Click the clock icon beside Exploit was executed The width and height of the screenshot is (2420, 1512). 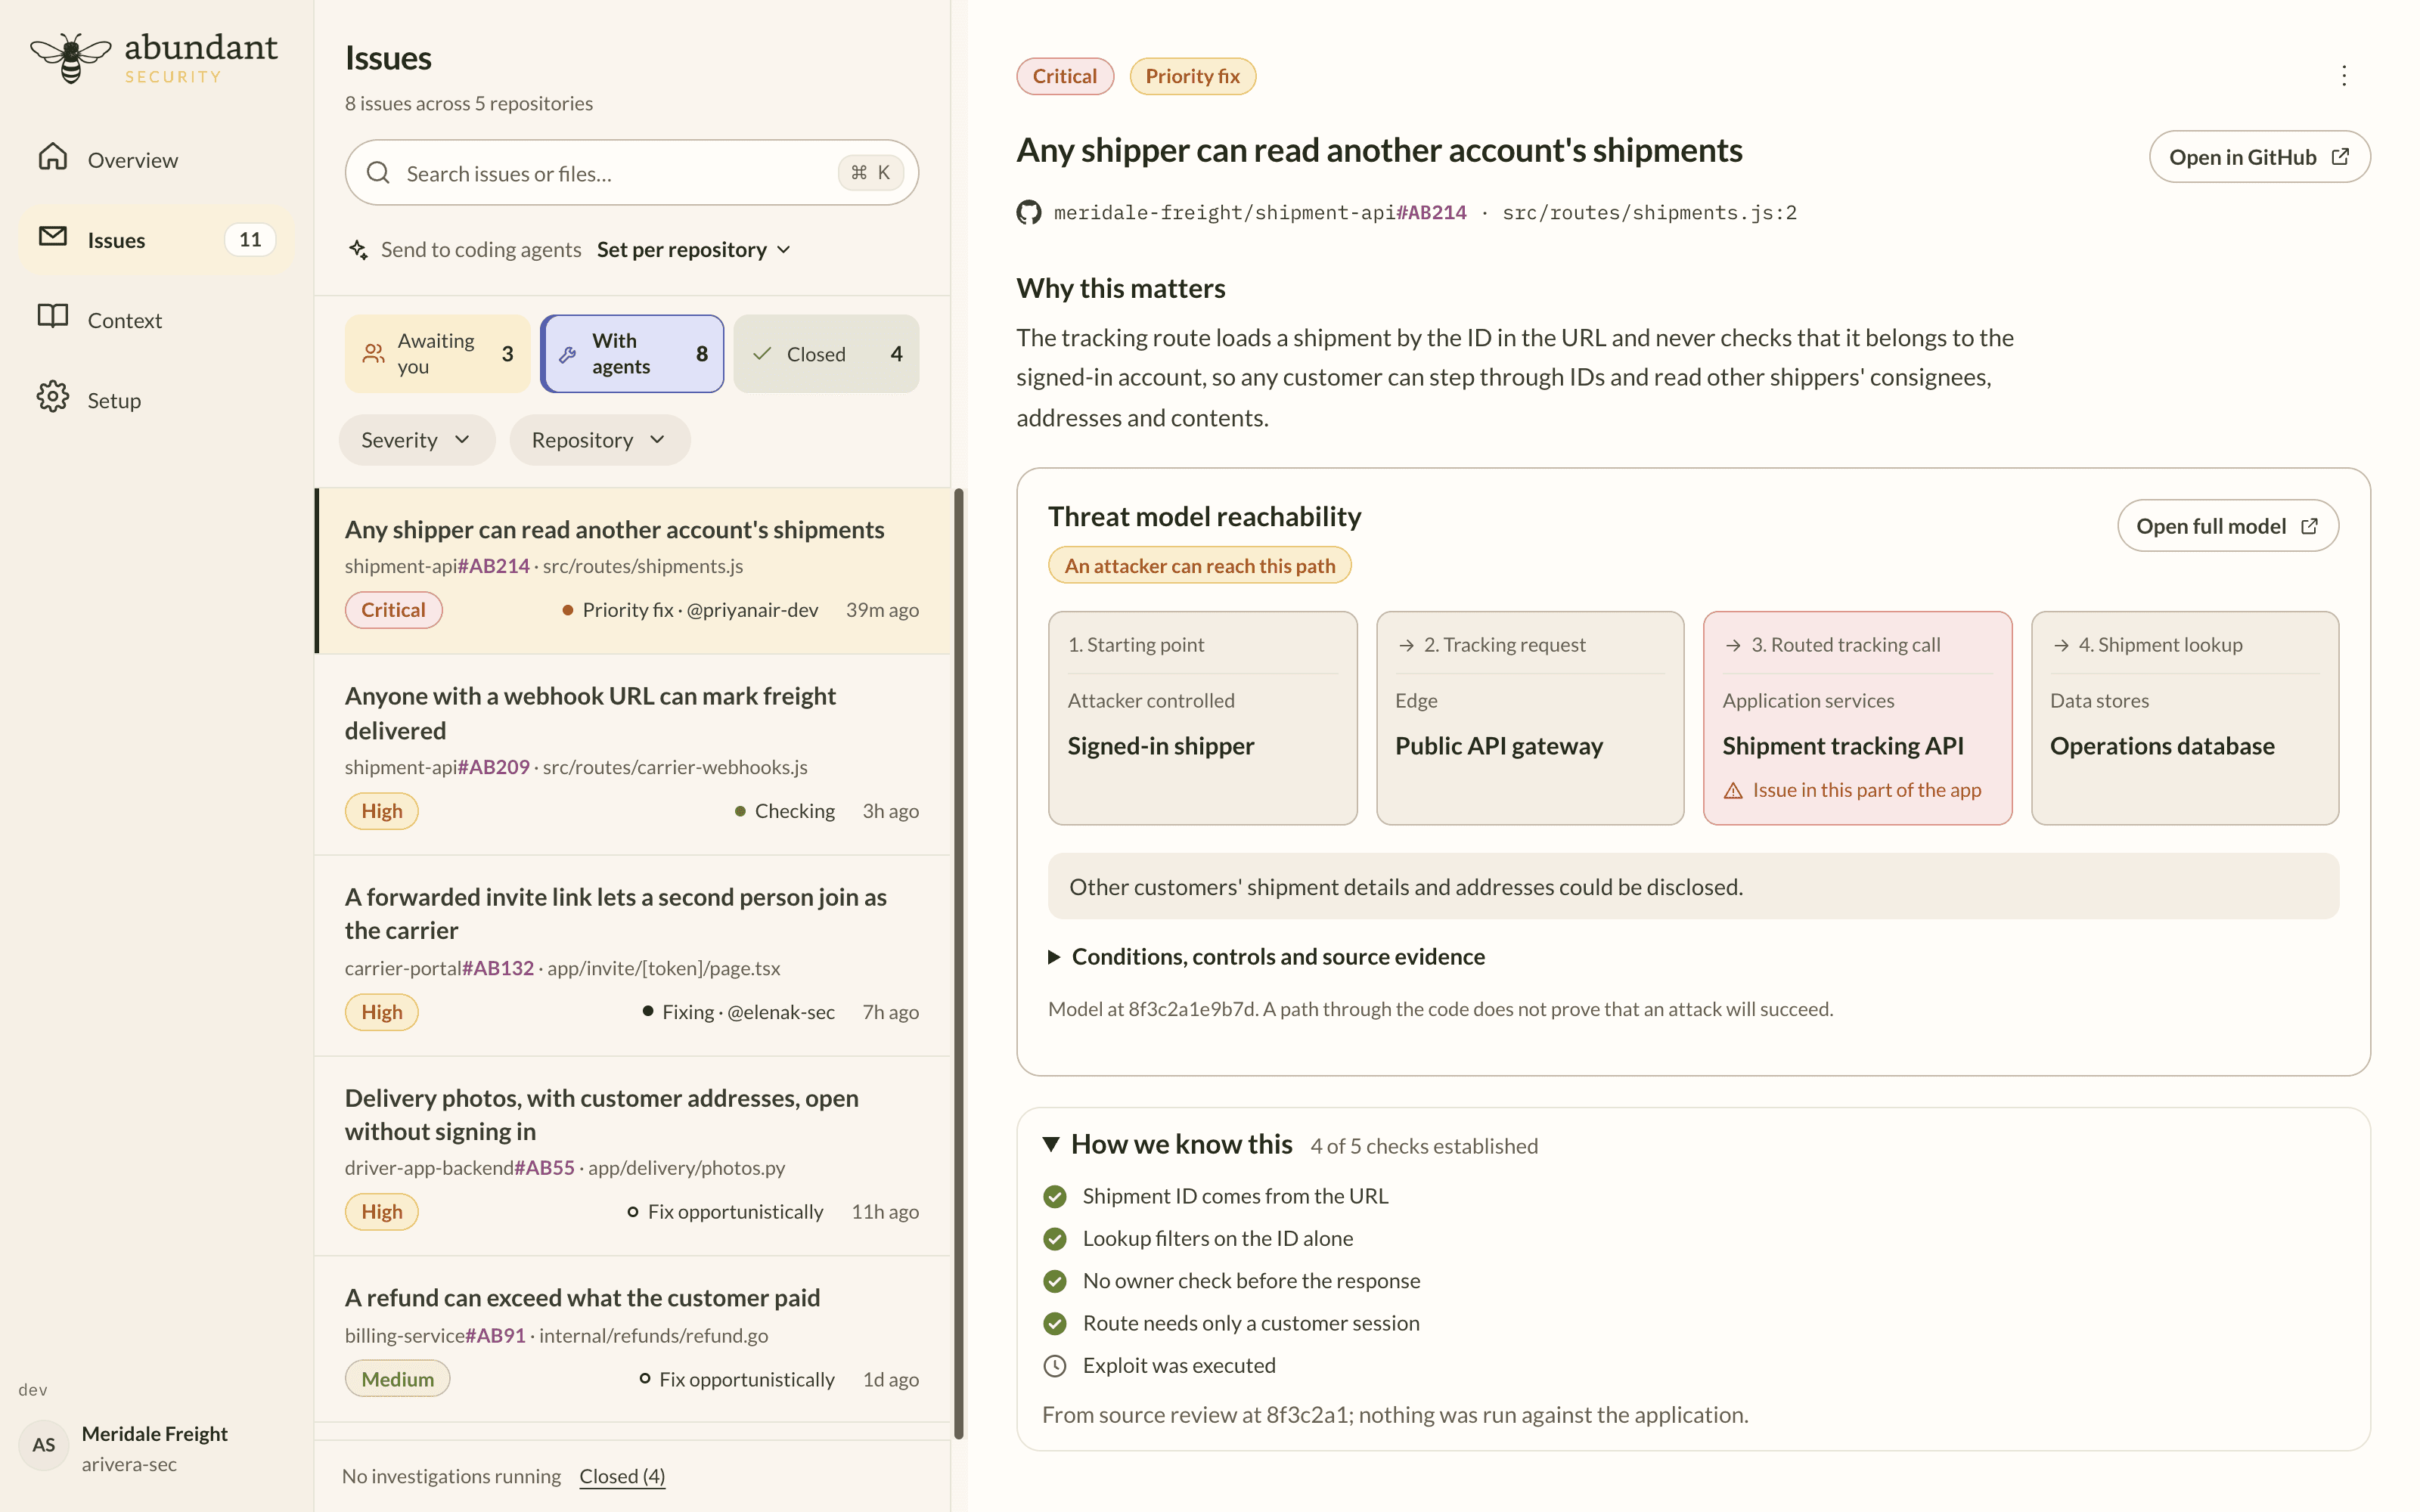coord(1055,1366)
